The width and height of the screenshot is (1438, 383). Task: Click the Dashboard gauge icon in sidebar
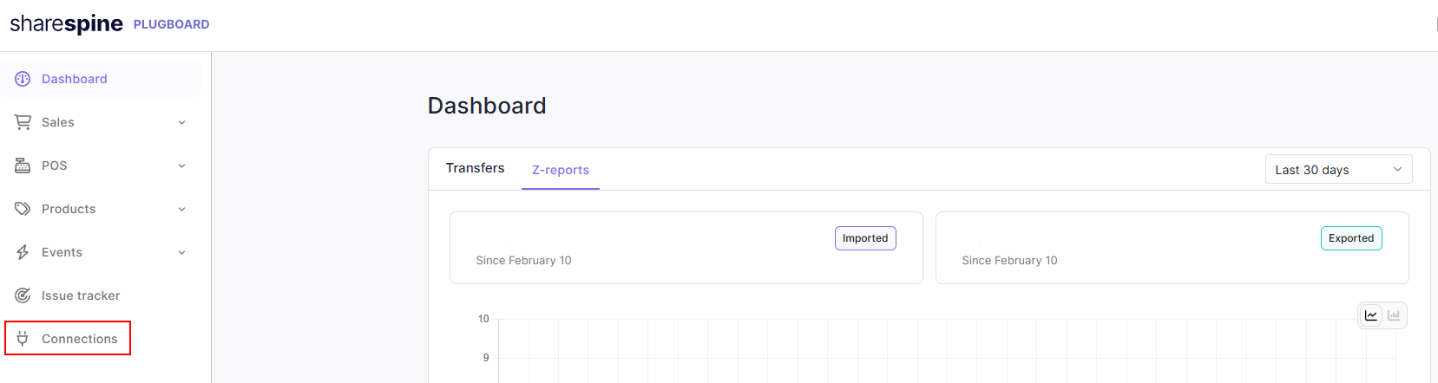23,79
